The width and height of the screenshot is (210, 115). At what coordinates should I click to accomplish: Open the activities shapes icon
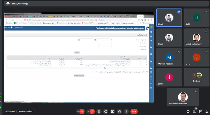coord(207,111)
